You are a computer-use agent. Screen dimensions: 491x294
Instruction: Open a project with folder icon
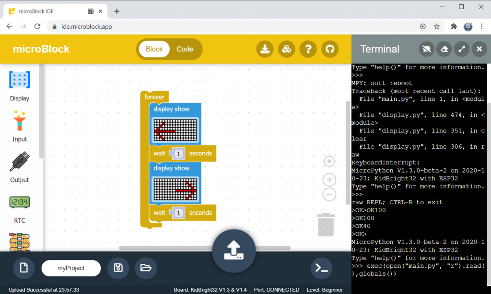(x=146, y=268)
